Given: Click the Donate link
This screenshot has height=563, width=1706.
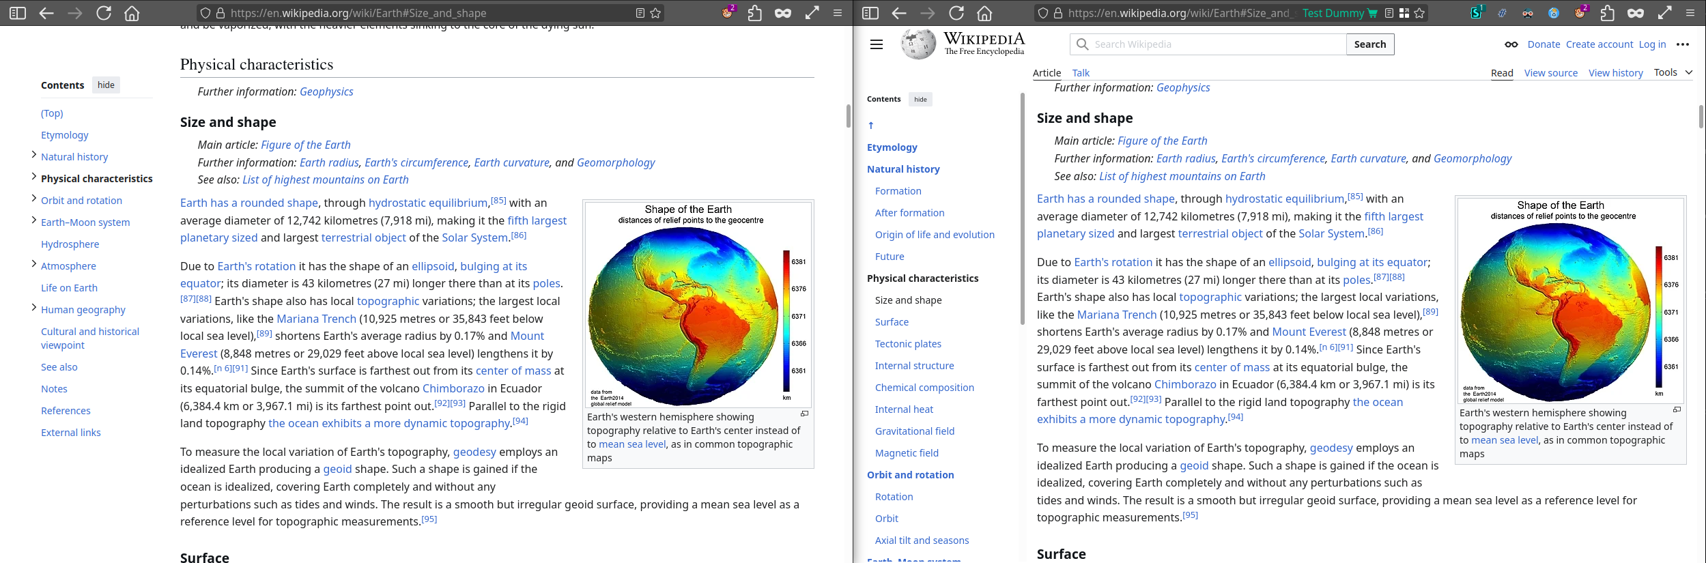Looking at the screenshot, I should (x=1544, y=44).
